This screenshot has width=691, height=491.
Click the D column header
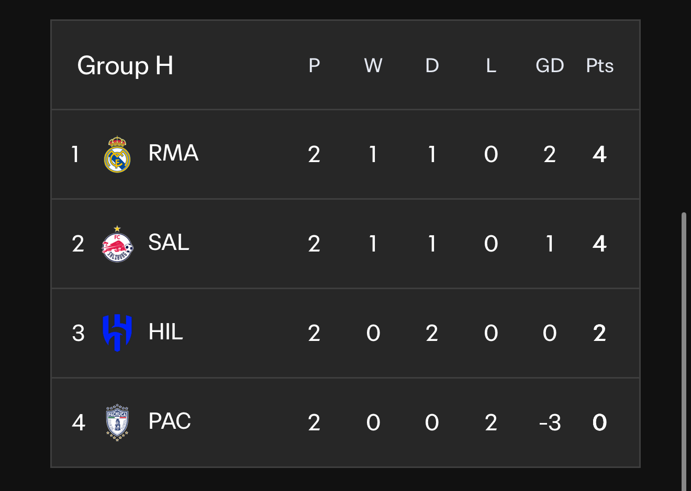(432, 66)
